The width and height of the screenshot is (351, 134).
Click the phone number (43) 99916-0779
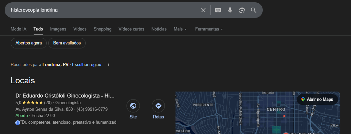[x=92, y=109]
